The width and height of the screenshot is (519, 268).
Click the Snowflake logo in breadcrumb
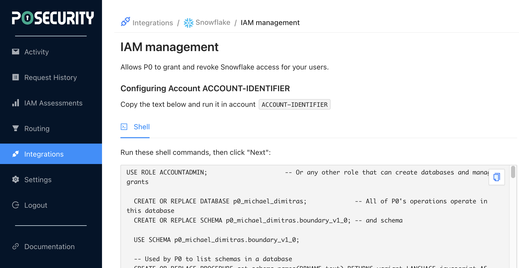(x=189, y=23)
